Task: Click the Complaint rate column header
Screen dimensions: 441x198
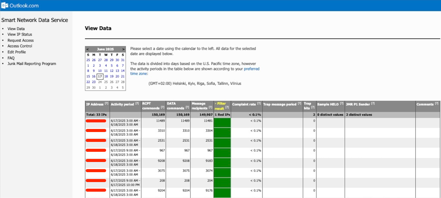Action: click(244, 104)
